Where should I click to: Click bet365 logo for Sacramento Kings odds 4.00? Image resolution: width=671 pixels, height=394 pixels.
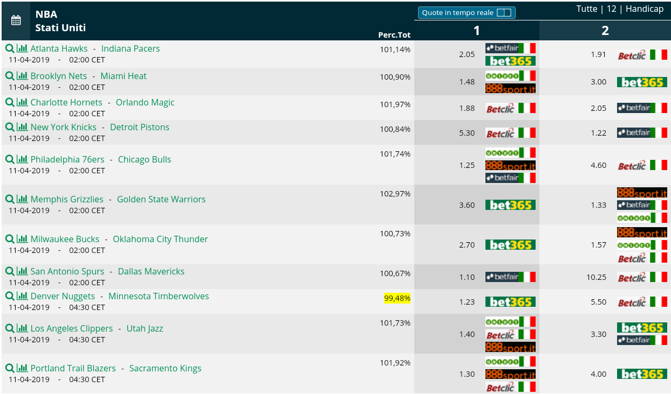point(642,374)
